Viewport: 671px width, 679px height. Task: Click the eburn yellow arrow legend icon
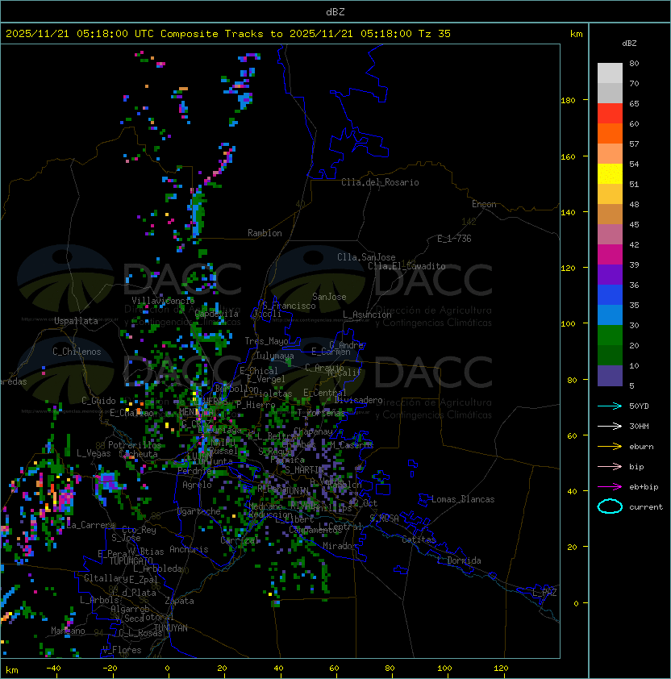[610, 447]
